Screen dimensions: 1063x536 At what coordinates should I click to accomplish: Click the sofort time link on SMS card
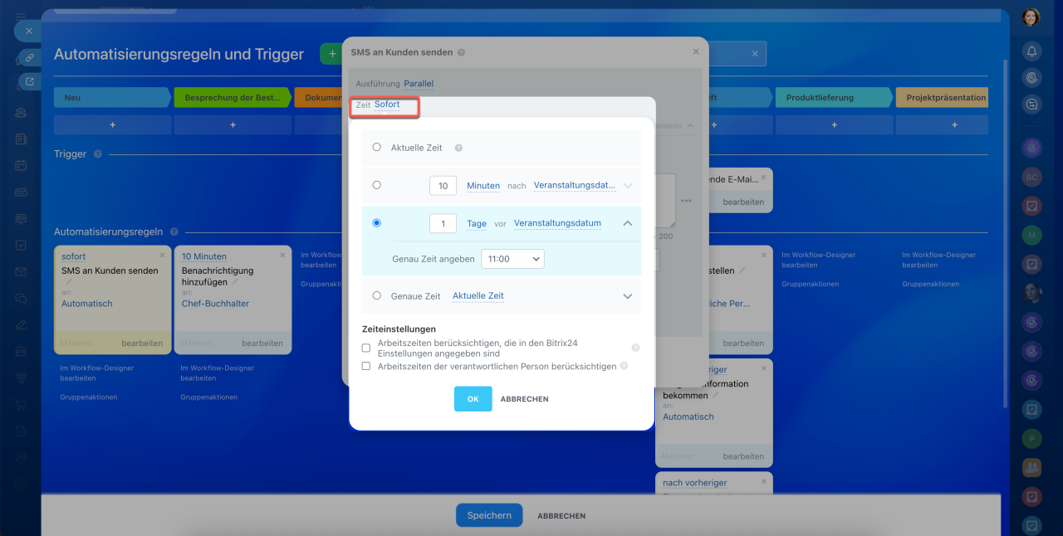point(73,257)
